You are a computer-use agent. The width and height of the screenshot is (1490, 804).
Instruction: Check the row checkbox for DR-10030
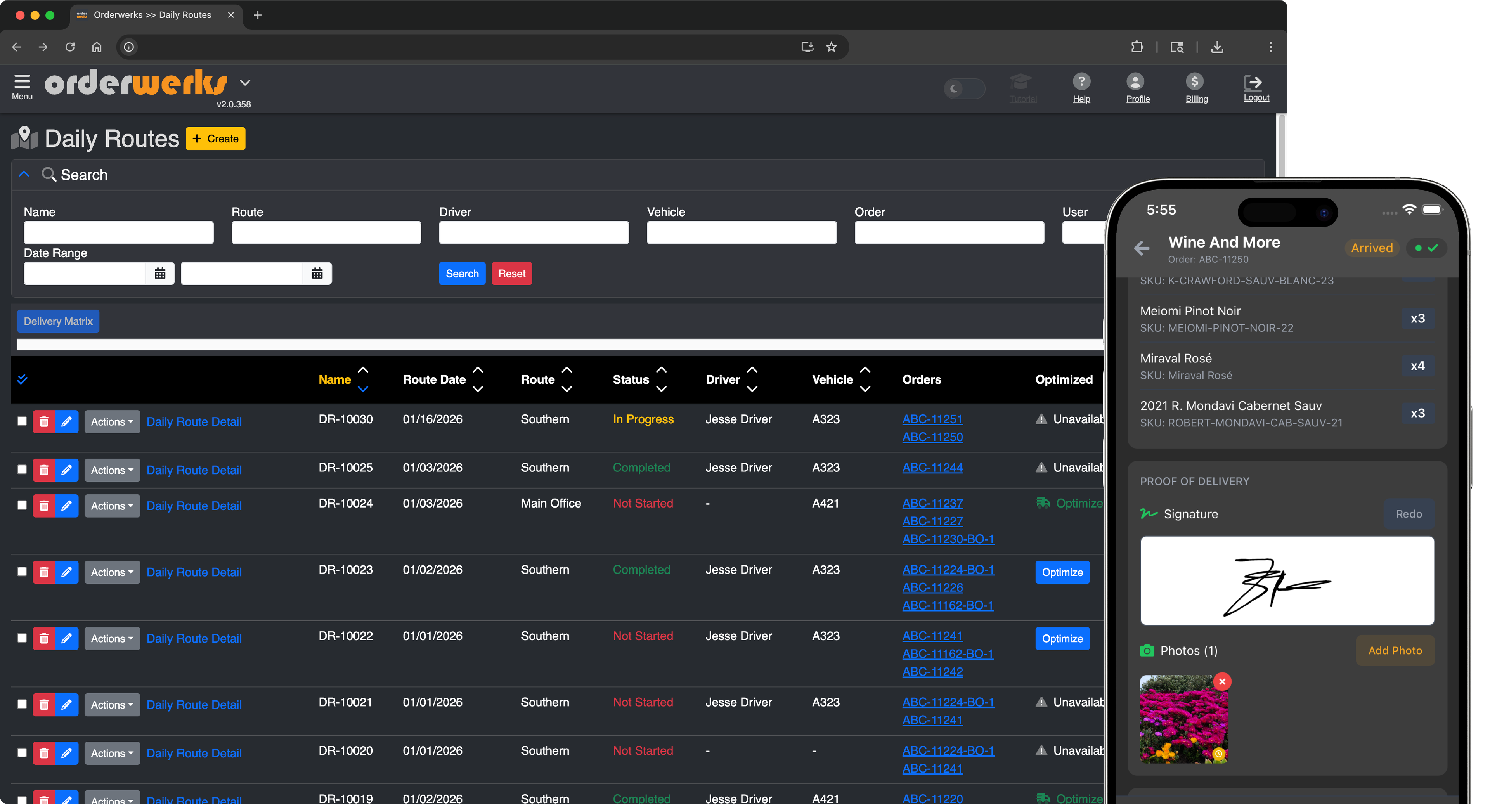(x=22, y=421)
